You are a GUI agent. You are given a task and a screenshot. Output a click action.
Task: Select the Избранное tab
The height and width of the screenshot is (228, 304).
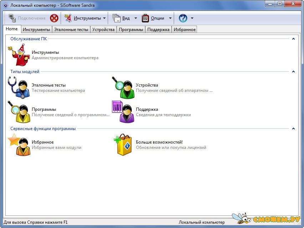pyautogui.click(x=184, y=30)
